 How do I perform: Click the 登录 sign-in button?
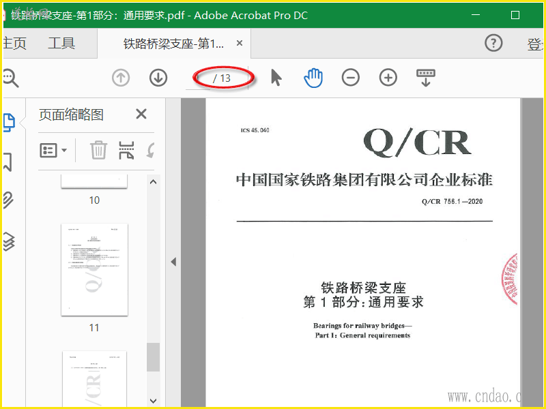click(536, 44)
